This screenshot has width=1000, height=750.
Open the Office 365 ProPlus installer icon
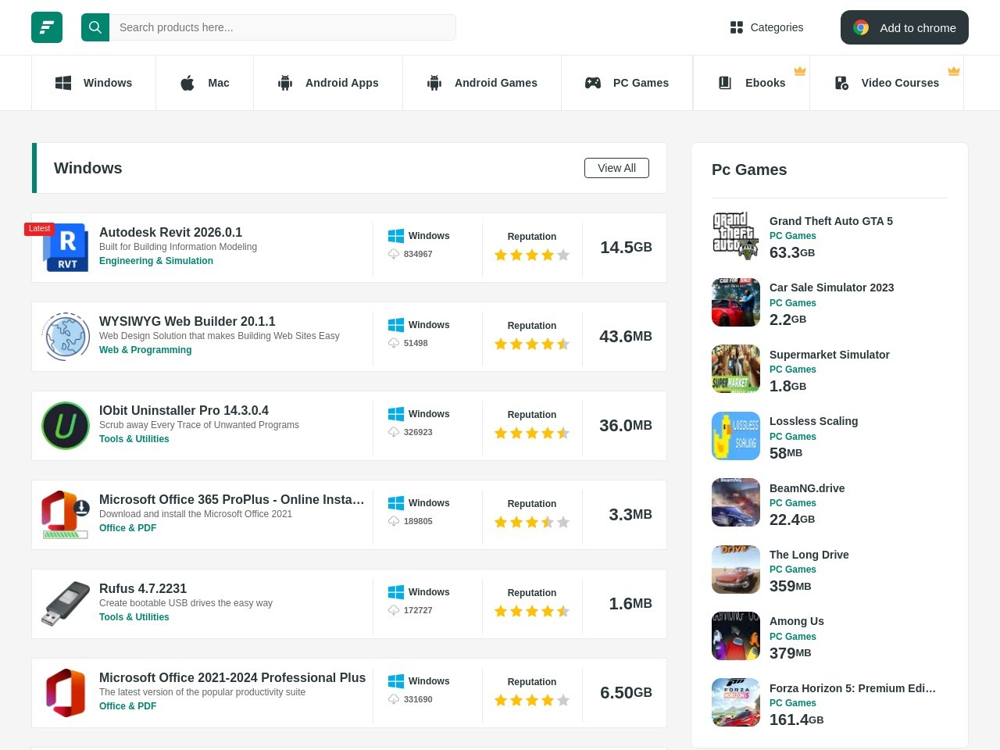[66, 515]
